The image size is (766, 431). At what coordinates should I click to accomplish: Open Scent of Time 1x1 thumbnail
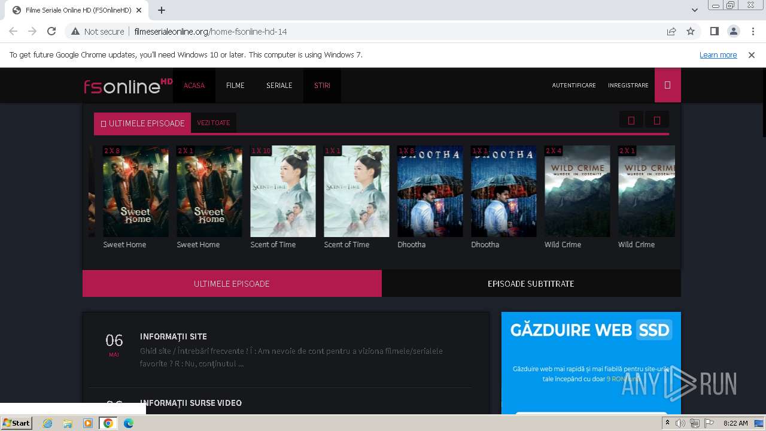tap(357, 191)
